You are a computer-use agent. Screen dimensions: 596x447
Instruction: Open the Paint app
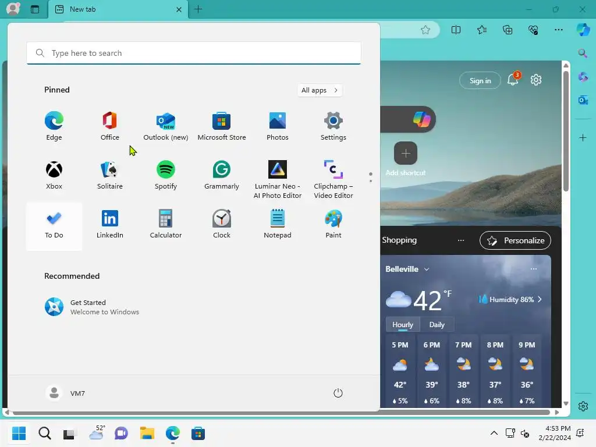[334, 224]
